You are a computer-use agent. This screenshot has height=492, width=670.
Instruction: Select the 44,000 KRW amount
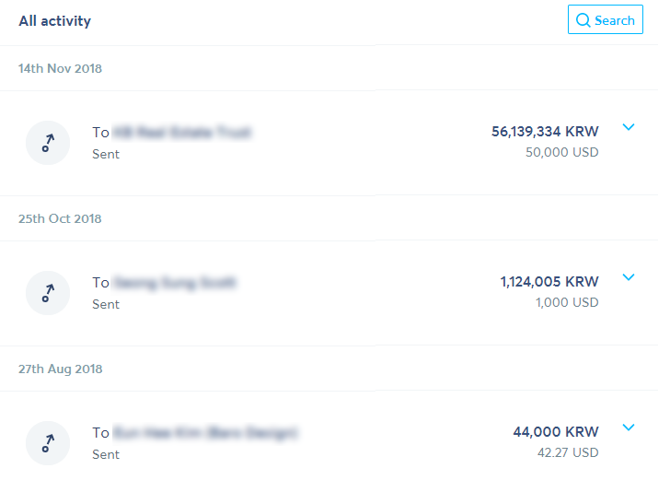click(x=556, y=432)
